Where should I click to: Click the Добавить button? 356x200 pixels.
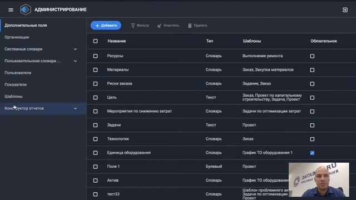pyautogui.click(x=106, y=26)
